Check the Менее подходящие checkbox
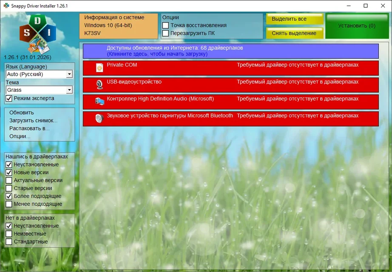This screenshot has width=392, height=272. coord(9,204)
